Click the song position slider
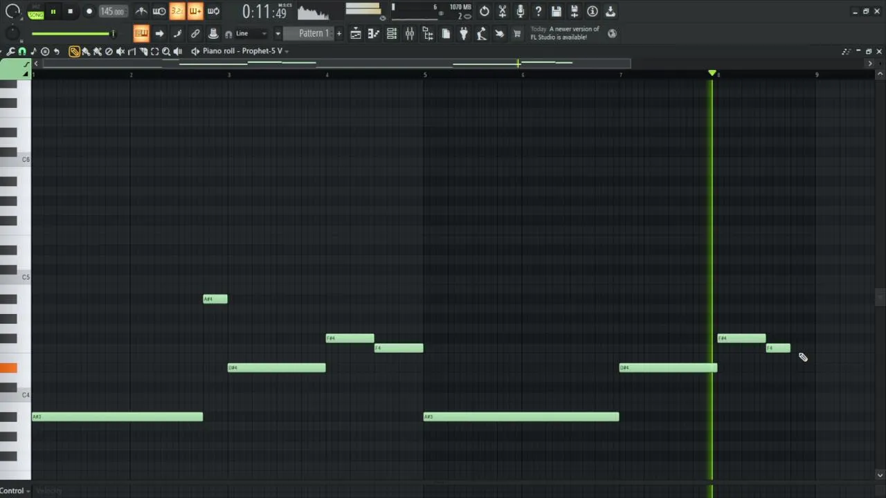The width and height of the screenshot is (886, 498). pos(72,33)
